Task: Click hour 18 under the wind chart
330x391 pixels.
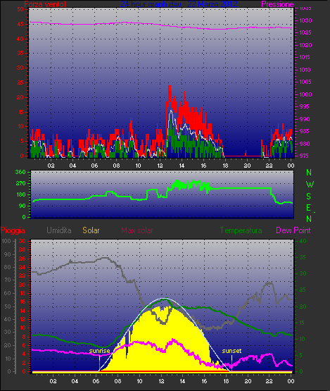Action: pyautogui.click(x=225, y=166)
